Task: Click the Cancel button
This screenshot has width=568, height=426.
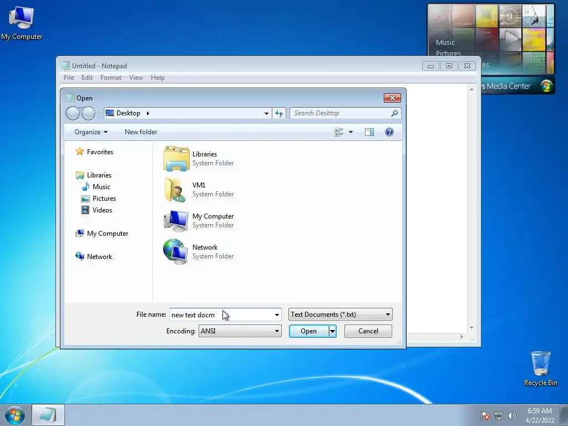Action: click(x=368, y=331)
